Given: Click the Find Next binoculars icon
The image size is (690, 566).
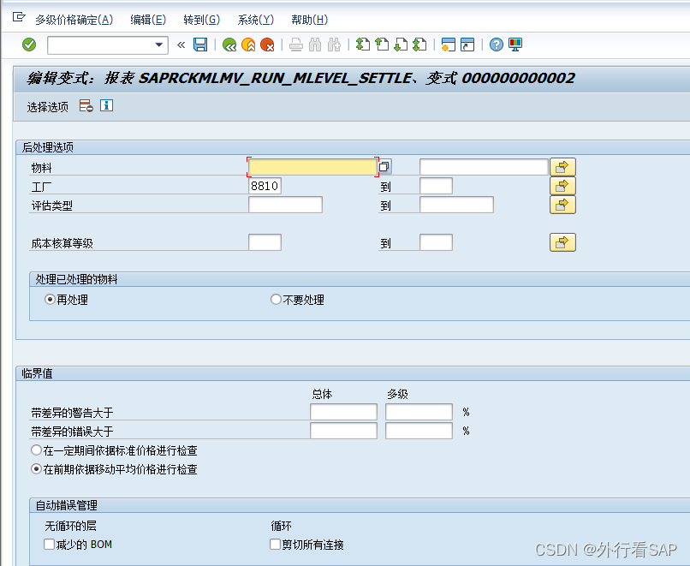Looking at the screenshot, I should [x=334, y=45].
